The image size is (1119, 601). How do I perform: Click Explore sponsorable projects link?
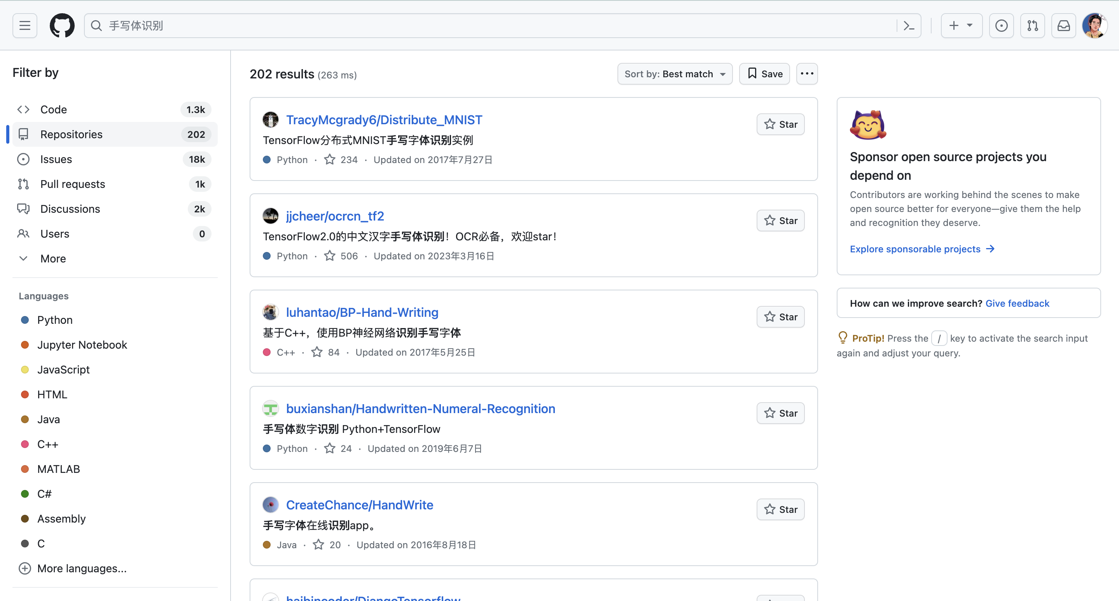click(x=922, y=249)
